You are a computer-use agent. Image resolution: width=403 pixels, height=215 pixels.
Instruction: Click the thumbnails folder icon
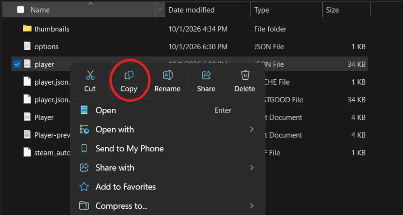pos(27,29)
